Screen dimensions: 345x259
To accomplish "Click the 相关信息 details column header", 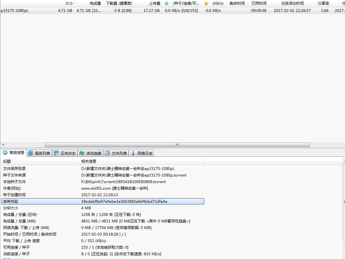I will [x=89, y=162].
